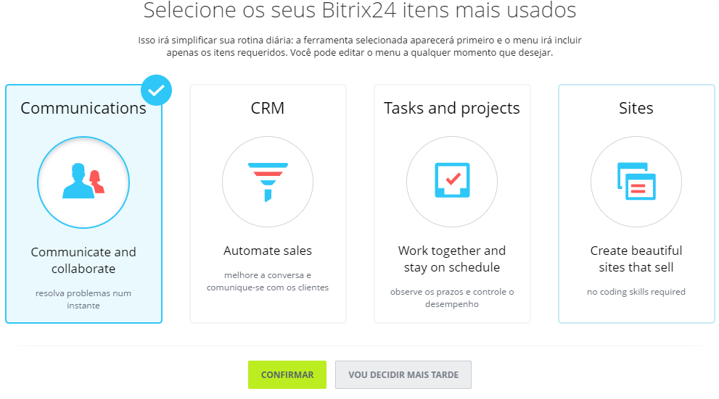Click 'no coding skills required' caption
Screen dimensions: 719x399
coord(636,292)
